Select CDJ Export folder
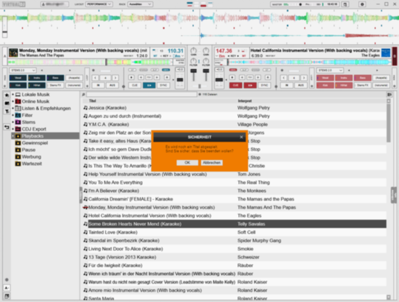 point(34,129)
